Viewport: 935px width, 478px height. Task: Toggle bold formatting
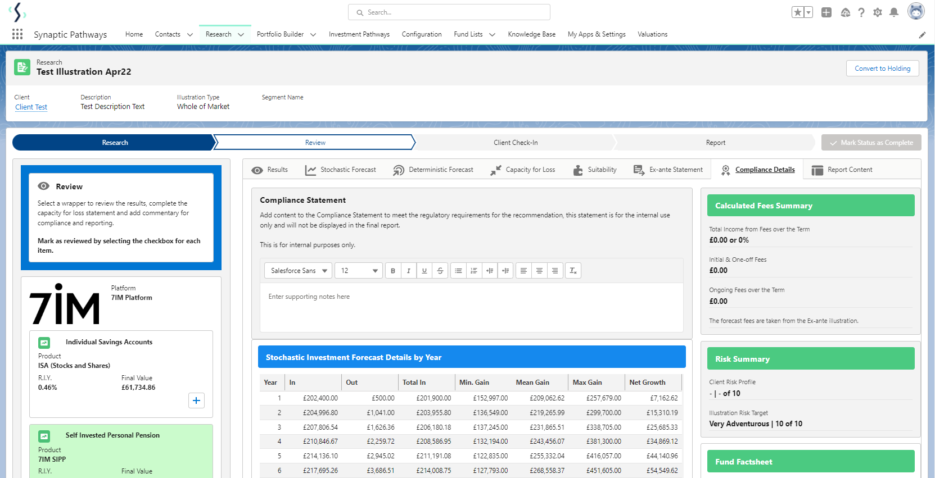393,271
